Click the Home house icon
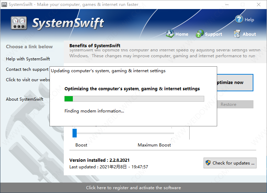 [x=170, y=34]
